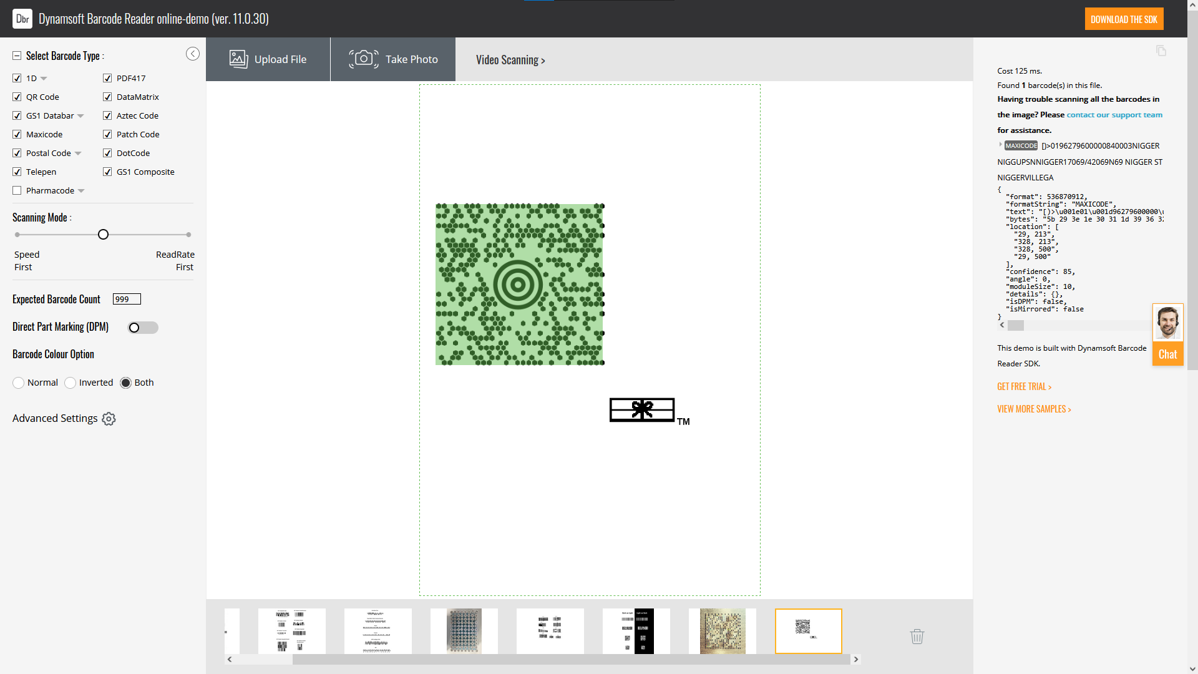Select Normal barcode colour option
This screenshot has width=1198, height=674.
(x=19, y=383)
